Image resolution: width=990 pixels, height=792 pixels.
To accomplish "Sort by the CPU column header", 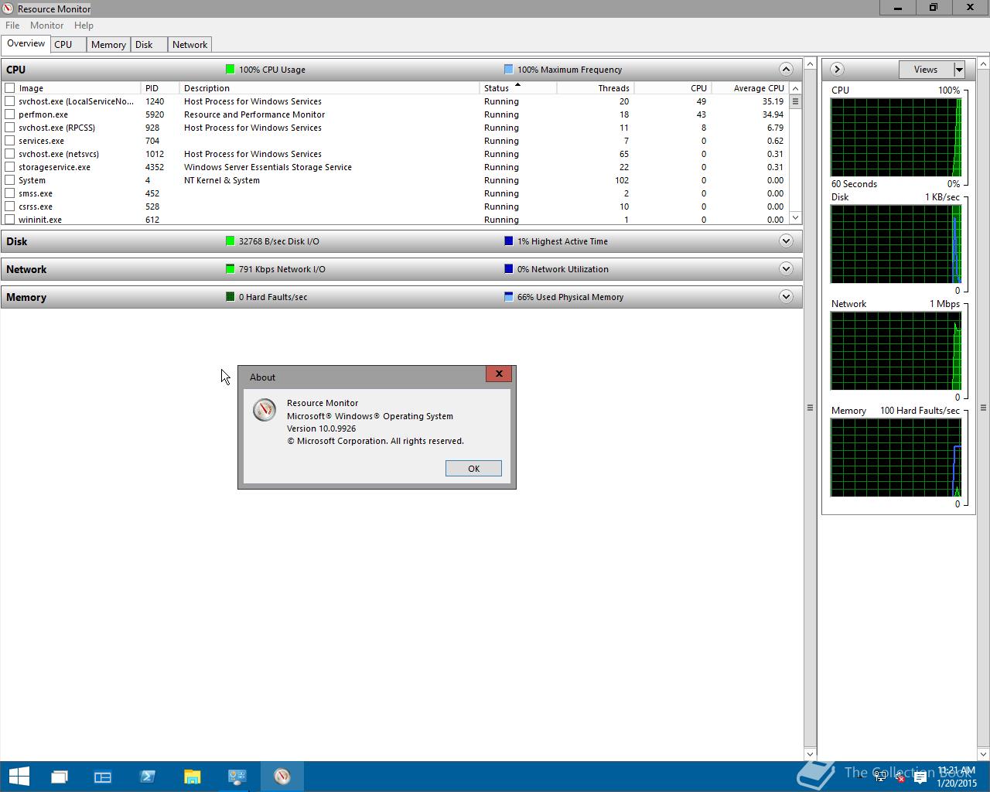I will pos(673,88).
